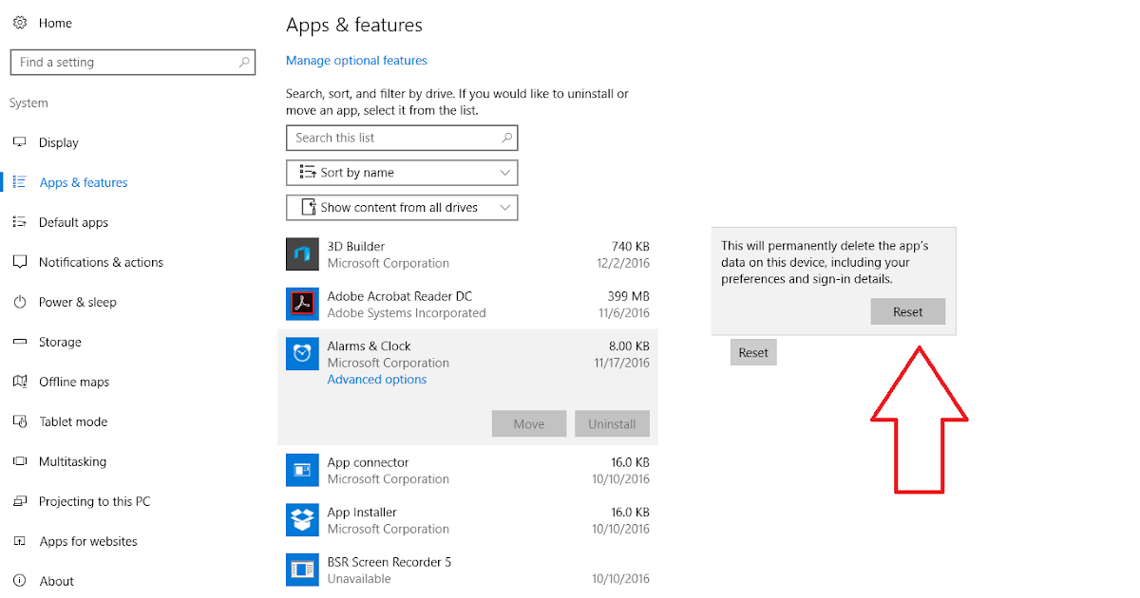This screenshot has height=598, width=1140.
Task: Click the Find a setting search field
Action: coord(132,62)
